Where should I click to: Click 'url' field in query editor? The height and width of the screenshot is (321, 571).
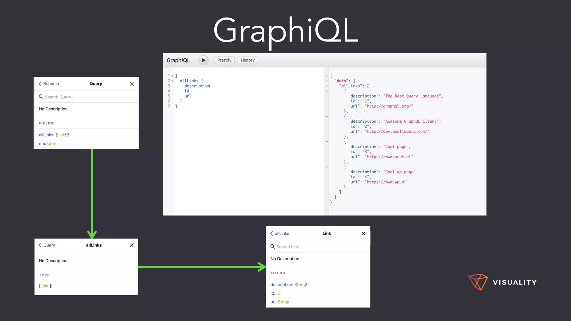tap(188, 96)
